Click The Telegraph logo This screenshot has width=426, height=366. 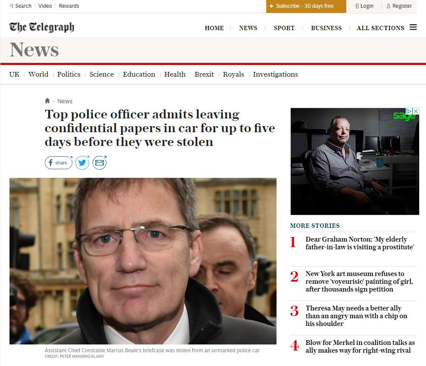(42, 27)
